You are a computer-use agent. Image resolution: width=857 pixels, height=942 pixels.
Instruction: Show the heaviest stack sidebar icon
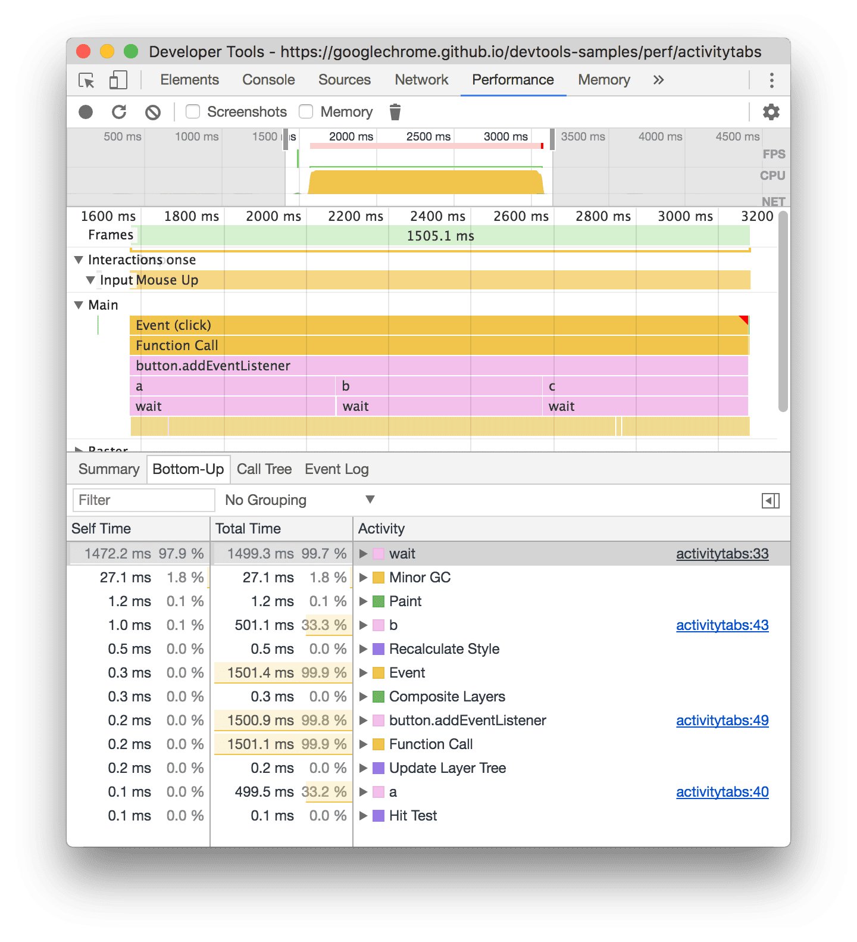[770, 501]
